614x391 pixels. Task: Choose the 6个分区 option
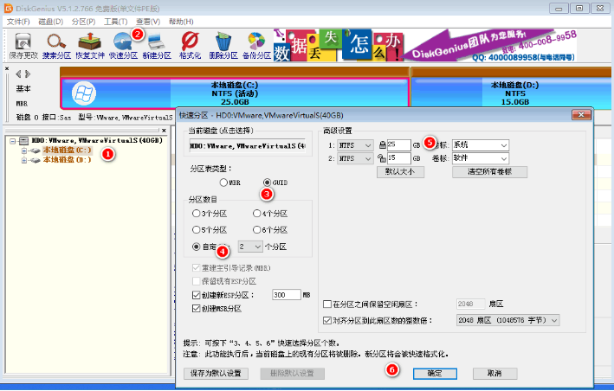click(x=256, y=230)
